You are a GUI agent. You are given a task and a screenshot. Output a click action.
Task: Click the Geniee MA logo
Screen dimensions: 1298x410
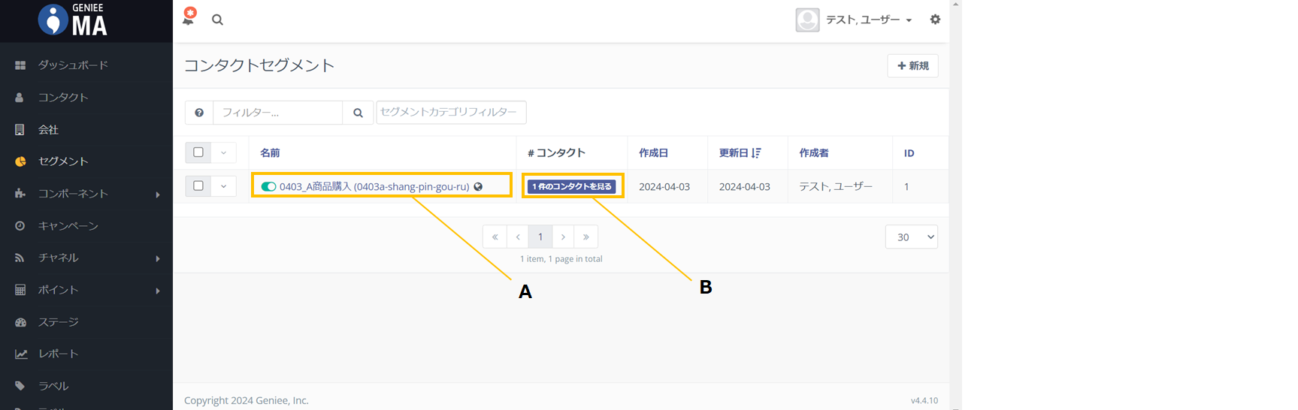point(74,20)
